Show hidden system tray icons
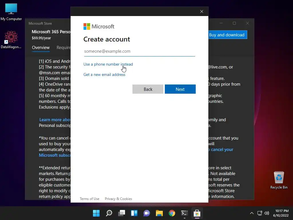The width and height of the screenshot is (293, 220). [x=252, y=213]
